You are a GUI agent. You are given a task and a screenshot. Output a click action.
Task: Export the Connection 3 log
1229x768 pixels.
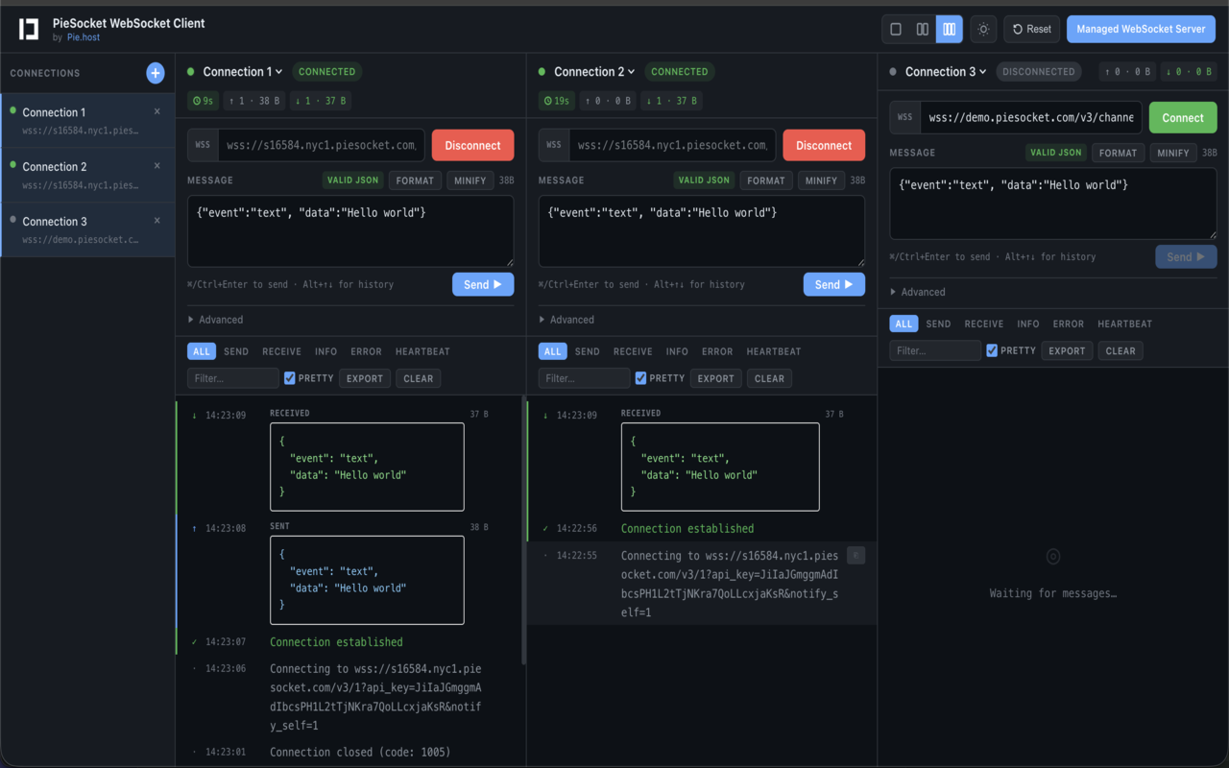(x=1067, y=350)
